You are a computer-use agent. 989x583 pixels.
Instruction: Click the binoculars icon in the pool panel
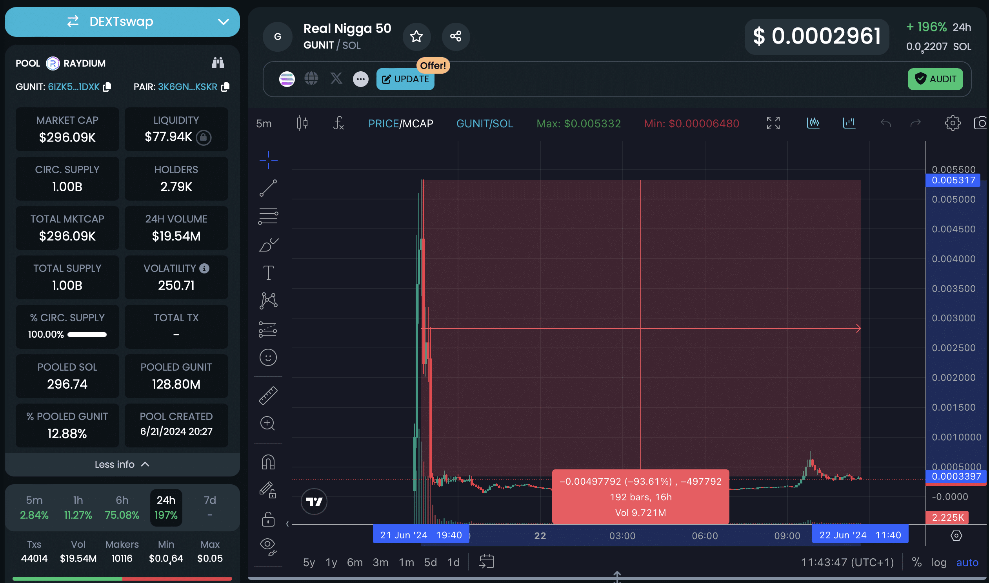click(218, 63)
